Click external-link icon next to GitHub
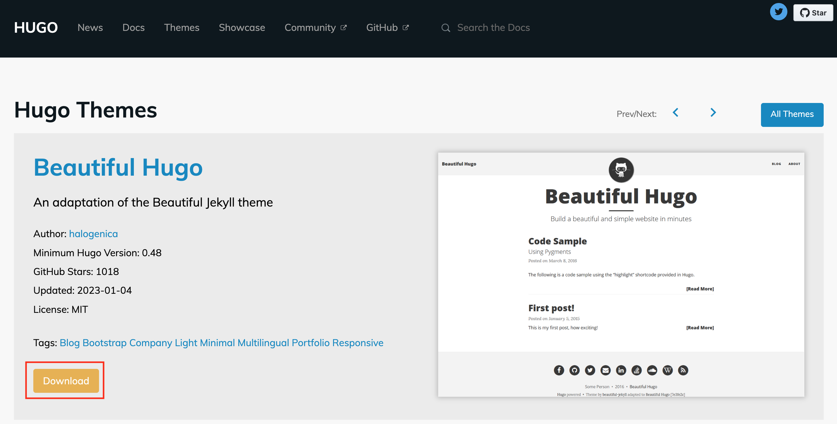The height and width of the screenshot is (424, 837). pos(405,28)
